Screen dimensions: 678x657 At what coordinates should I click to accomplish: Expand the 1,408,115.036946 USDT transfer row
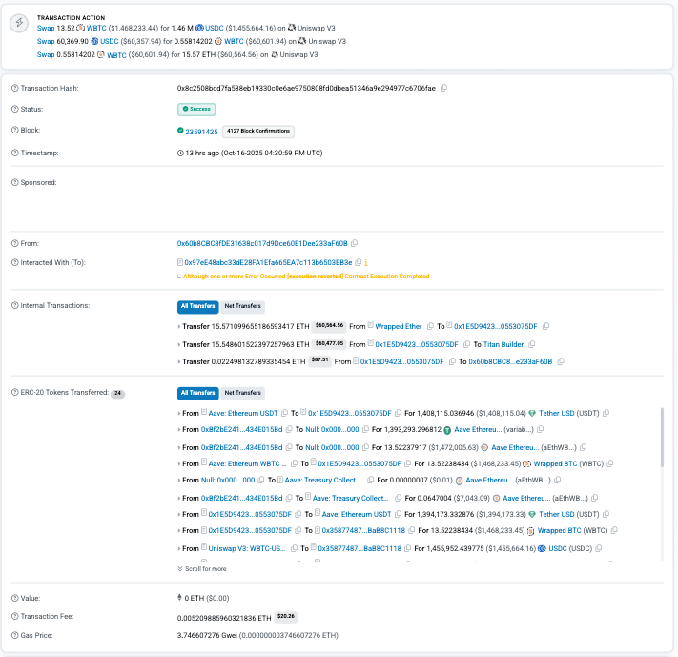pos(179,414)
